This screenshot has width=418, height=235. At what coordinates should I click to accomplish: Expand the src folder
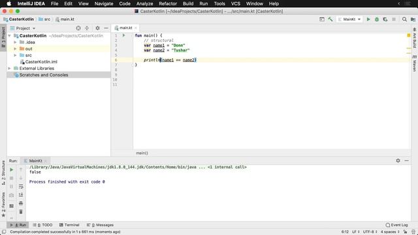[x=15, y=55]
